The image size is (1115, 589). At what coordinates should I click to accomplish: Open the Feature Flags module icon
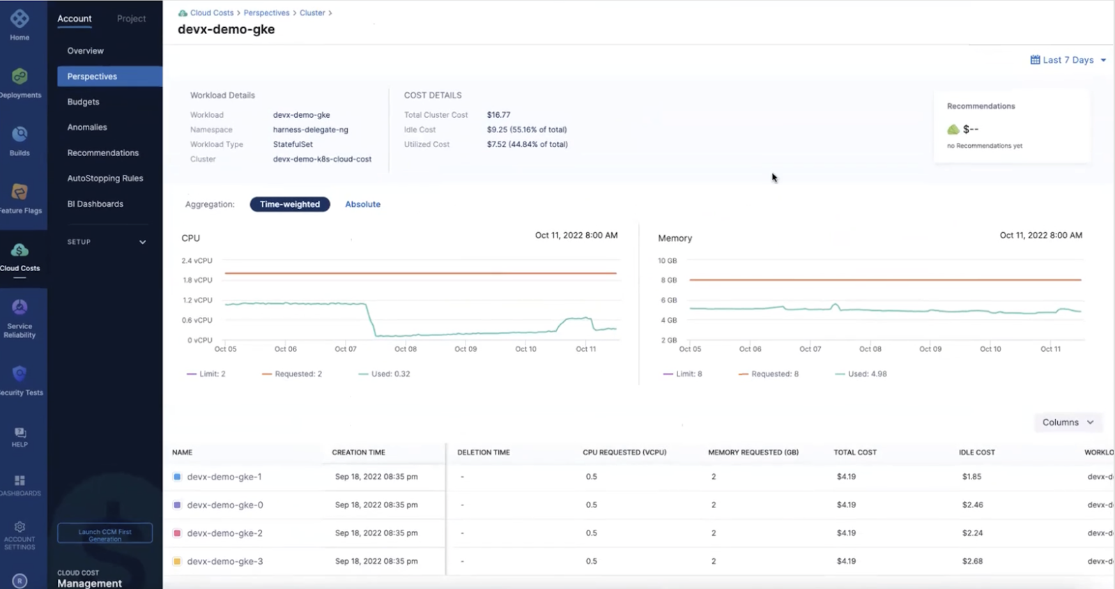pos(20,192)
